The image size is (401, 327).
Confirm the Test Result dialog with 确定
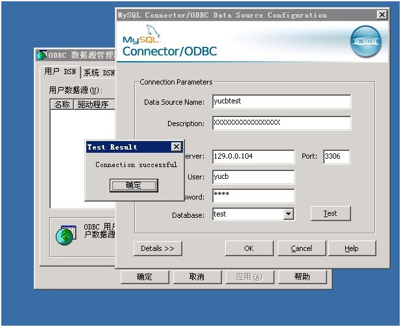(134, 185)
